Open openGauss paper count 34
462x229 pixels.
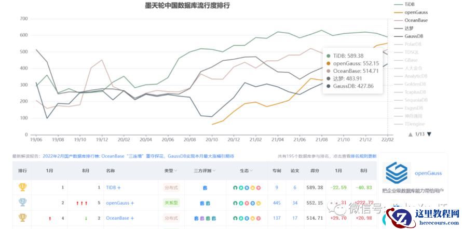tap(295, 203)
